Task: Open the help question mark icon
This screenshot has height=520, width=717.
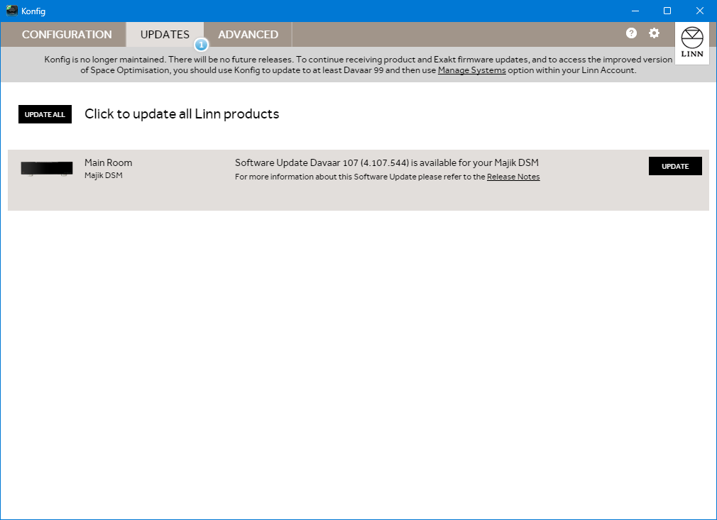Action: pyautogui.click(x=631, y=33)
